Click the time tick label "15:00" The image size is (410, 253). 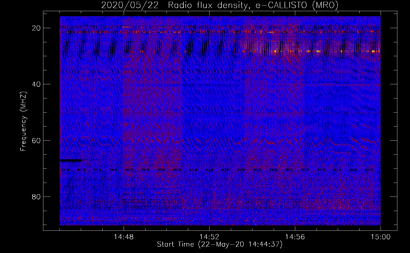381,237
